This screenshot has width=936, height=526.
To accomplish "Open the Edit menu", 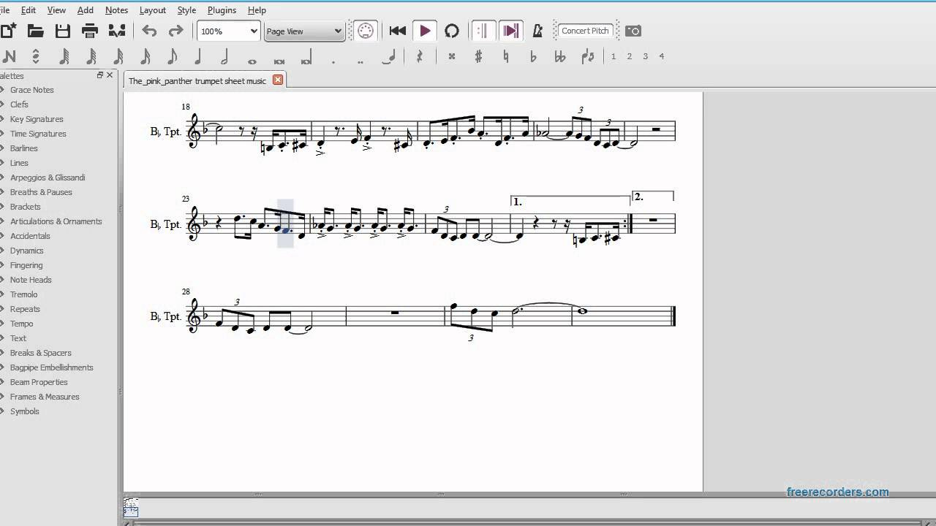I will (29, 10).
